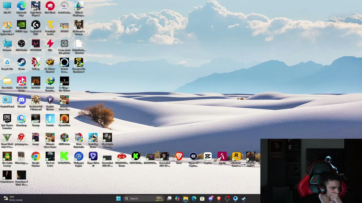
Task: Select the Internet Download Manager shortcut
Action: coord(50,84)
